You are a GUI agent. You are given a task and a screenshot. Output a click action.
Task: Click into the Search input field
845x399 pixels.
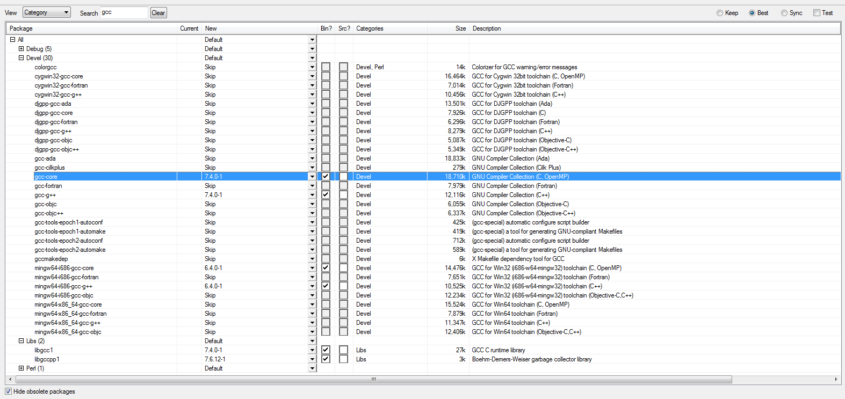[124, 12]
